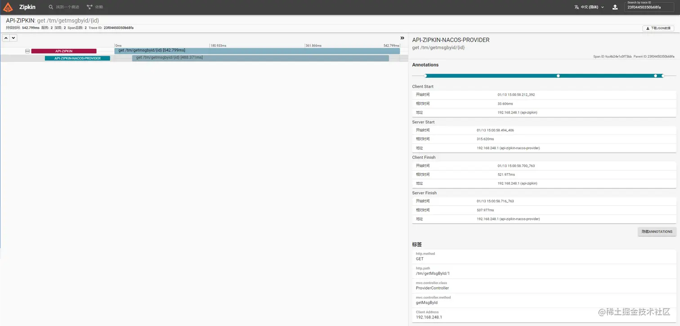The image size is (680, 326).
Task: Click the Server Start heading
Action: [424, 122]
